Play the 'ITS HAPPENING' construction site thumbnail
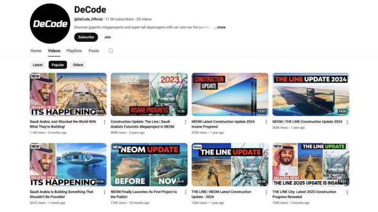This screenshot has width=378, height=212. [x=68, y=94]
